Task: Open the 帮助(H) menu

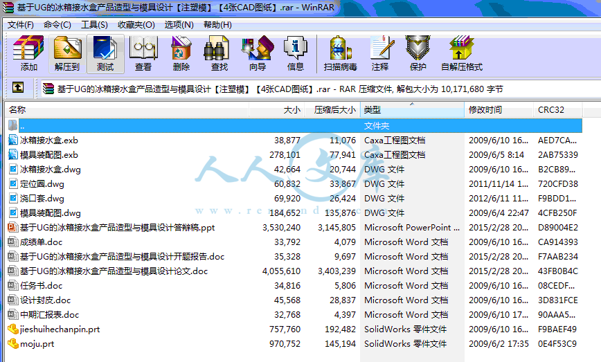Action: [217, 25]
